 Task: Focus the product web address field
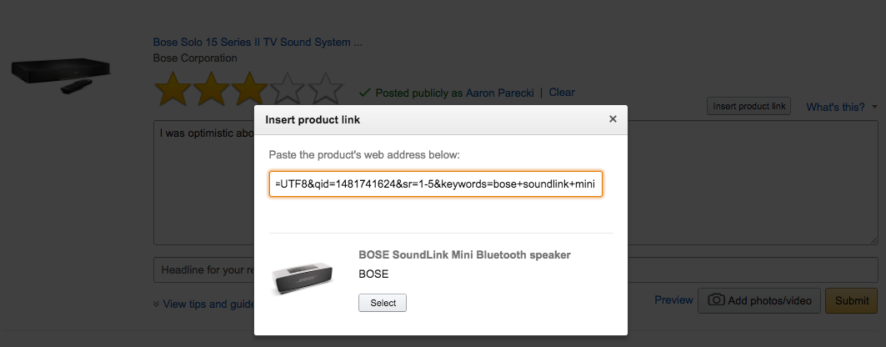pyautogui.click(x=436, y=184)
